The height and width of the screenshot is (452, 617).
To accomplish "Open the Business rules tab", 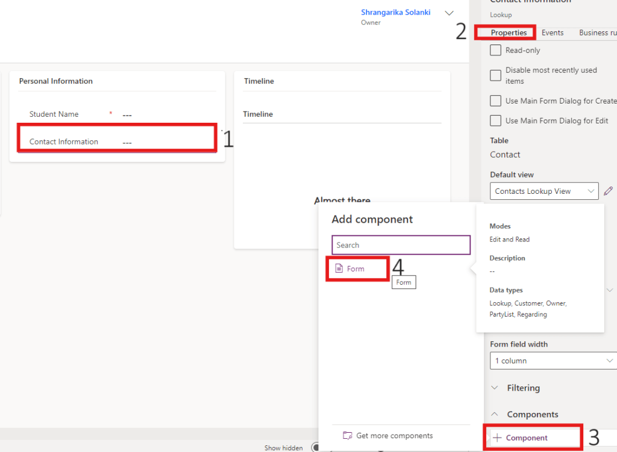I will pyautogui.click(x=597, y=33).
